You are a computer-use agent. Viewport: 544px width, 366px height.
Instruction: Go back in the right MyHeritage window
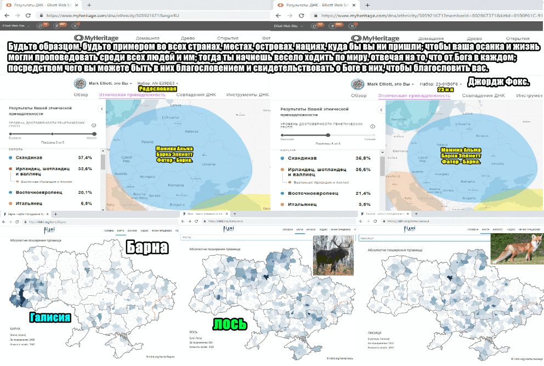pos(278,15)
